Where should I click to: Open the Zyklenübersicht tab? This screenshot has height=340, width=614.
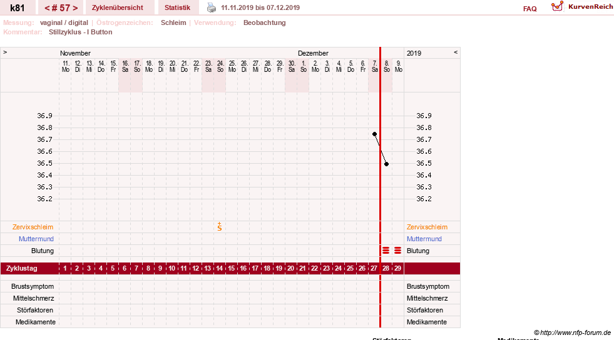(118, 7)
